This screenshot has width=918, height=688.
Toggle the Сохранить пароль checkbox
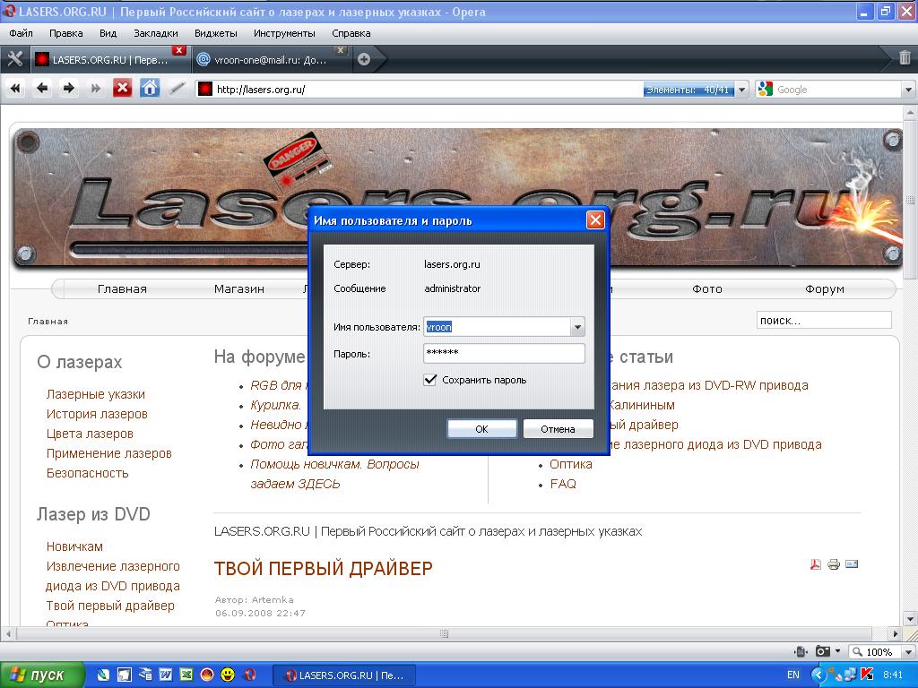click(430, 380)
